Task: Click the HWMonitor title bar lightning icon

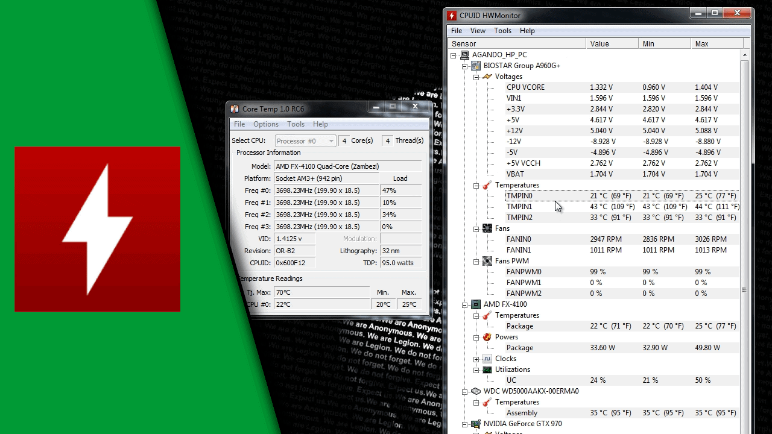Action: coord(452,15)
